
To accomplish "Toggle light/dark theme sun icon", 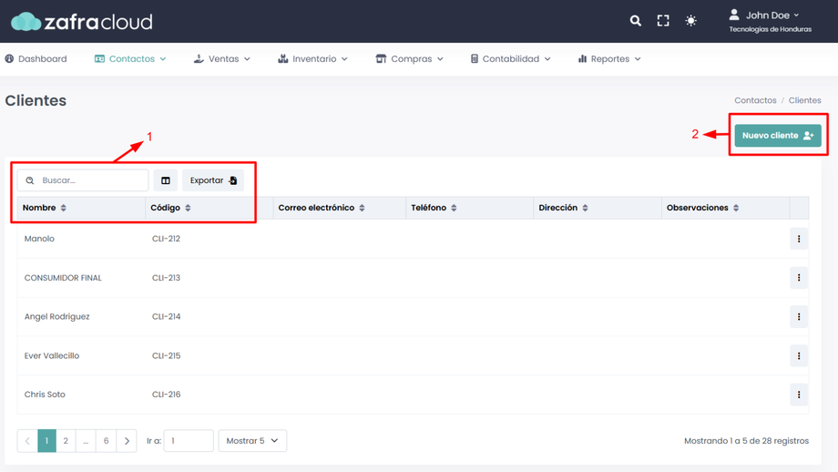I will pos(691,21).
